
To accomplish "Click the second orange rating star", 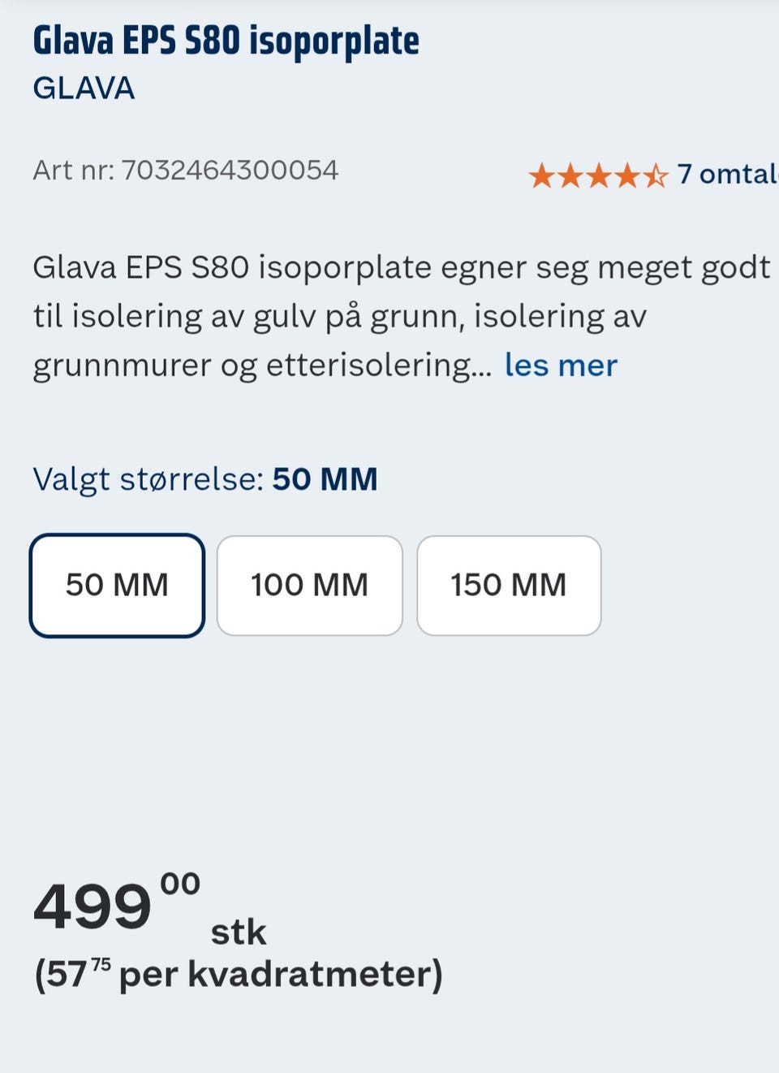I will pos(570,175).
